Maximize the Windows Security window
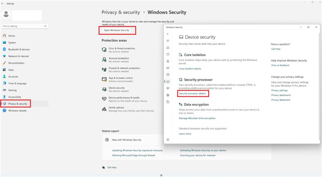322x177 pixels. (308, 27)
